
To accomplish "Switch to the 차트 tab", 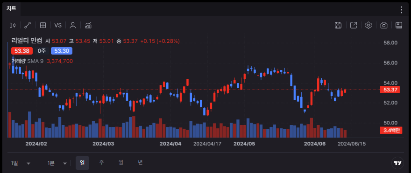I will coord(11,8).
